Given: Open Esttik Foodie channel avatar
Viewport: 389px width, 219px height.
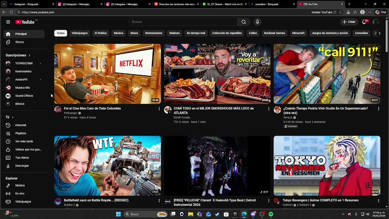Looking at the screenshot, I should (168, 110).
